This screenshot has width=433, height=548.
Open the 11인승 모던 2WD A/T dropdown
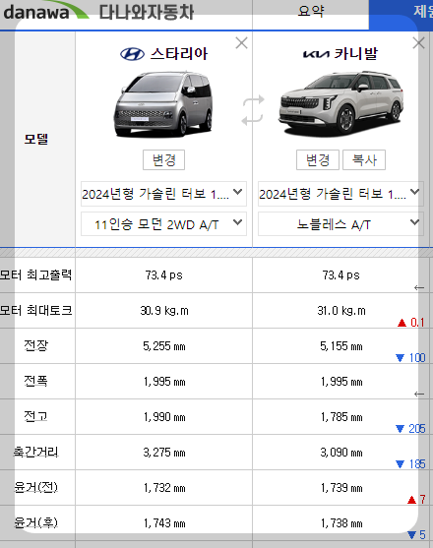coord(163,224)
